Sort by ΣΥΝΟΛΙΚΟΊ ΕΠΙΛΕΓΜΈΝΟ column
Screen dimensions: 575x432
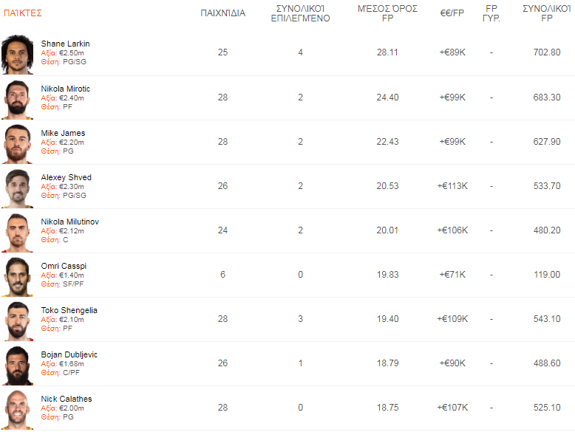click(x=300, y=13)
